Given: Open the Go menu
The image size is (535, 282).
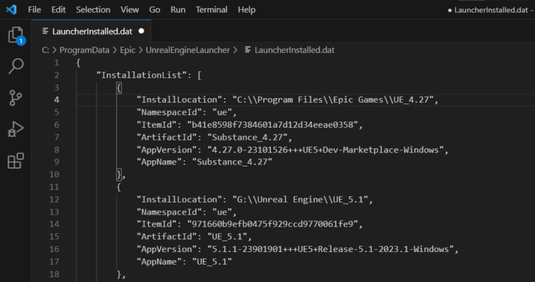Looking at the screenshot, I should [154, 9].
